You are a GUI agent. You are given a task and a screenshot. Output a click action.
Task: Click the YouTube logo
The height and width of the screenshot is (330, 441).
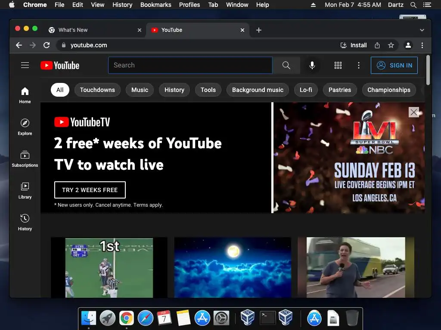pyautogui.click(x=60, y=65)
